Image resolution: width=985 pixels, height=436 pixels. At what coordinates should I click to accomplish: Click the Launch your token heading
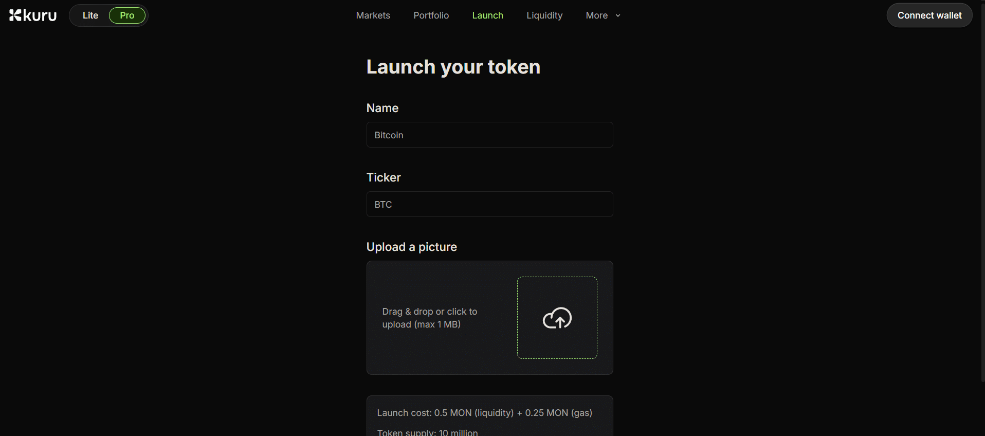point(453,67)
